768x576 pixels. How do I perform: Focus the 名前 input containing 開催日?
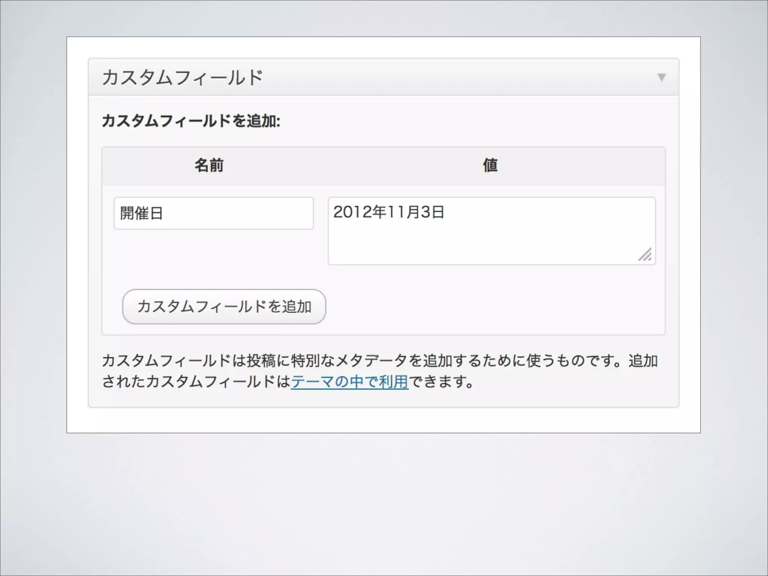pyautogui.click(x=213, y=213)
